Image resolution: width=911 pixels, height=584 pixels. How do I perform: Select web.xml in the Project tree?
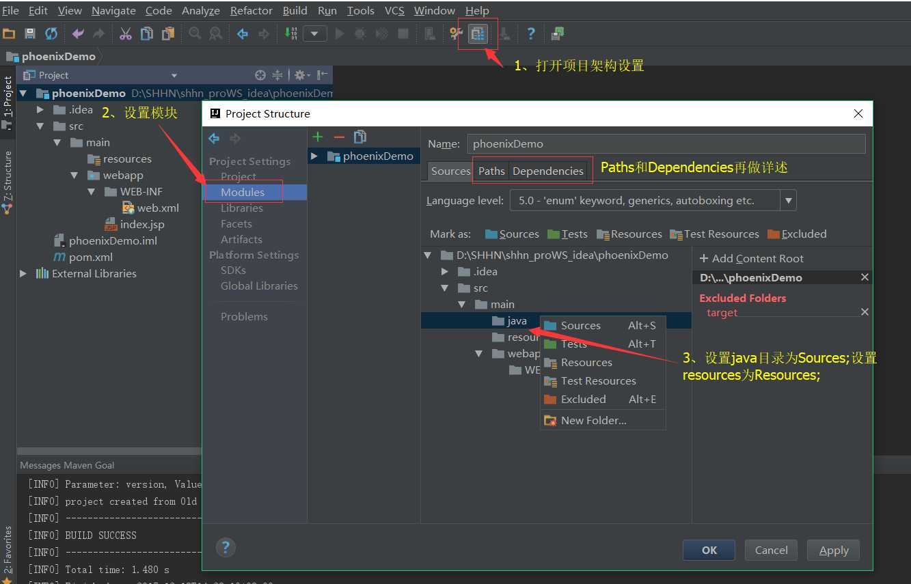(150, 208)
